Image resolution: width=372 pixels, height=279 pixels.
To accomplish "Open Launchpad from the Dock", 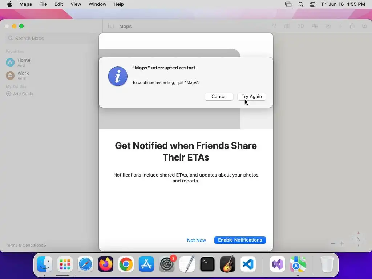I will (65, 264).
